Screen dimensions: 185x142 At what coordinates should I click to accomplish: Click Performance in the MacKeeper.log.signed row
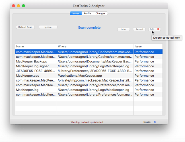click(144, 66)
